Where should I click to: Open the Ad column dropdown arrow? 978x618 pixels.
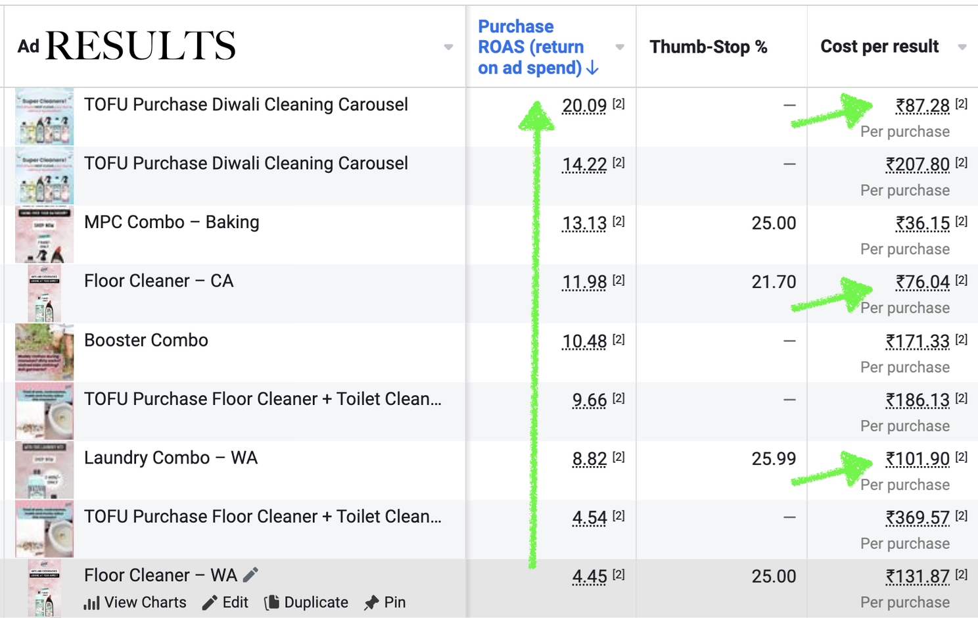point(448,47)
